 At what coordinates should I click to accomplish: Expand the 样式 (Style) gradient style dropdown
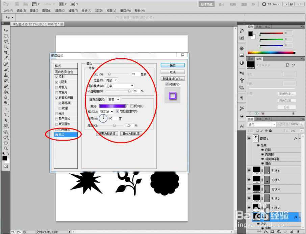[107, 112]
